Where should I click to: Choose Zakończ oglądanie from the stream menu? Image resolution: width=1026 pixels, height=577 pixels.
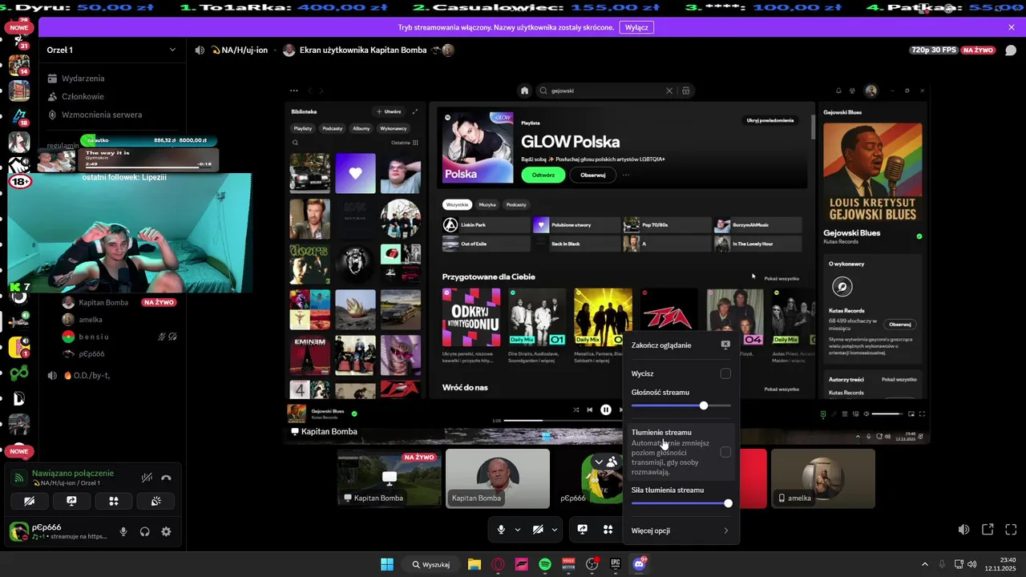681,345
